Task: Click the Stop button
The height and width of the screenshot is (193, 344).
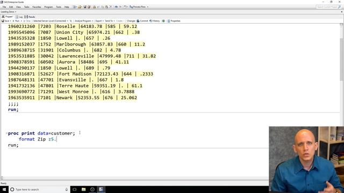Action: 27,21
